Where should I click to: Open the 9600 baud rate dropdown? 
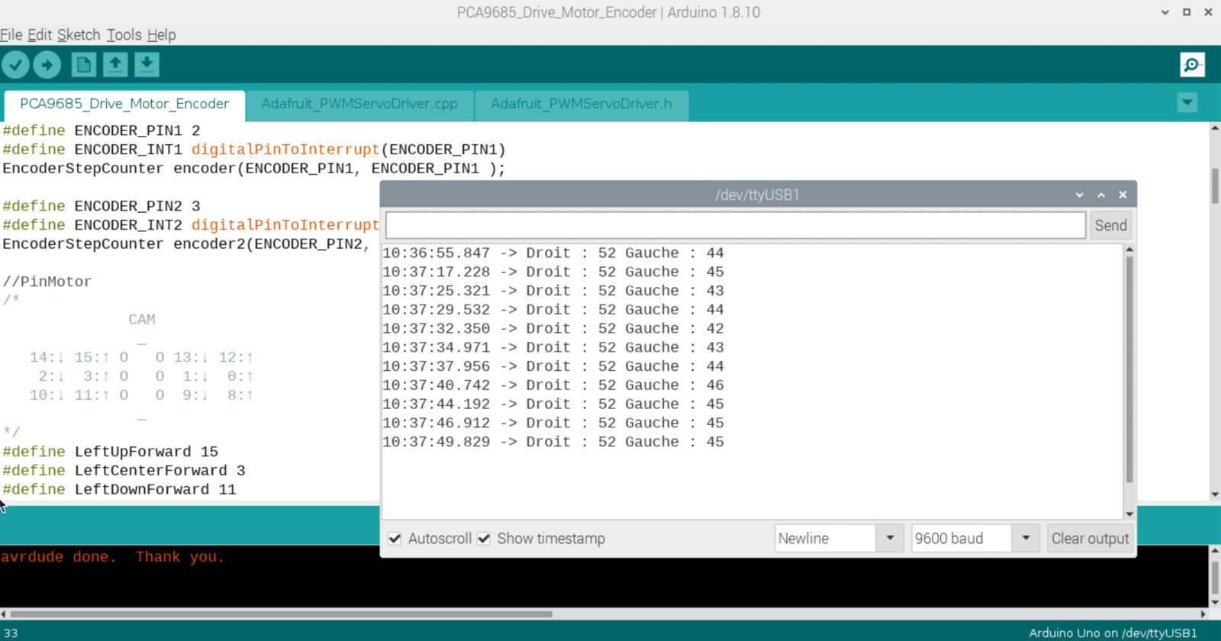[x=1026, y=539]
